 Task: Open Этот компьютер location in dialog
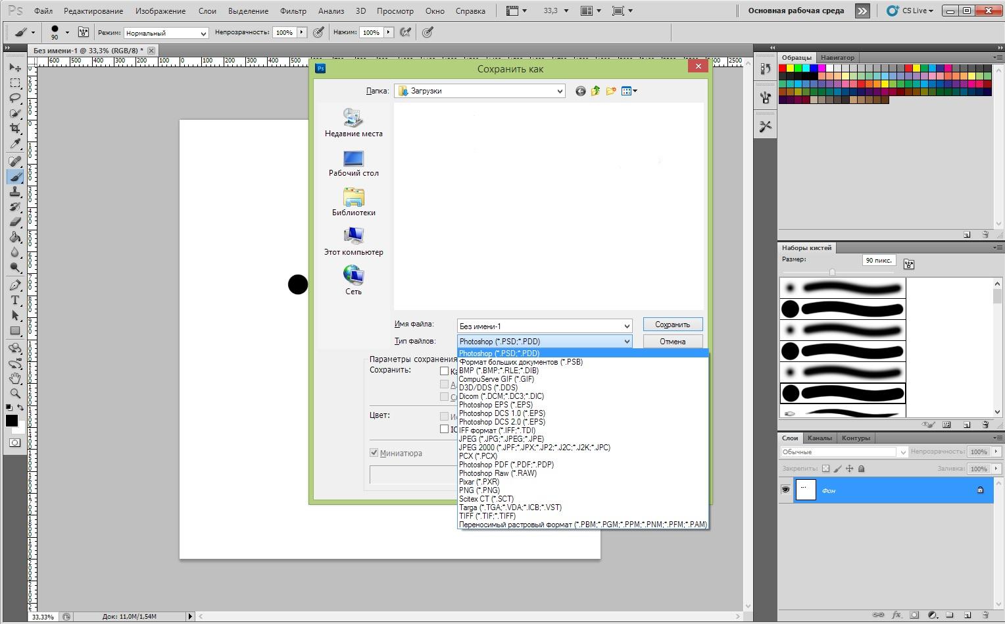[x=353, y=242]
